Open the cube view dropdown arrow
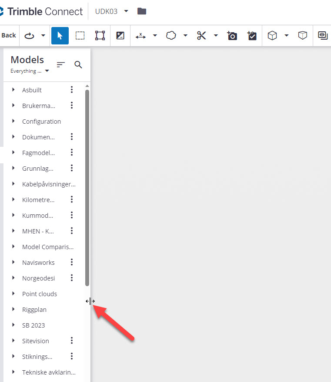The image size is (331, 382). click(287, 36)
